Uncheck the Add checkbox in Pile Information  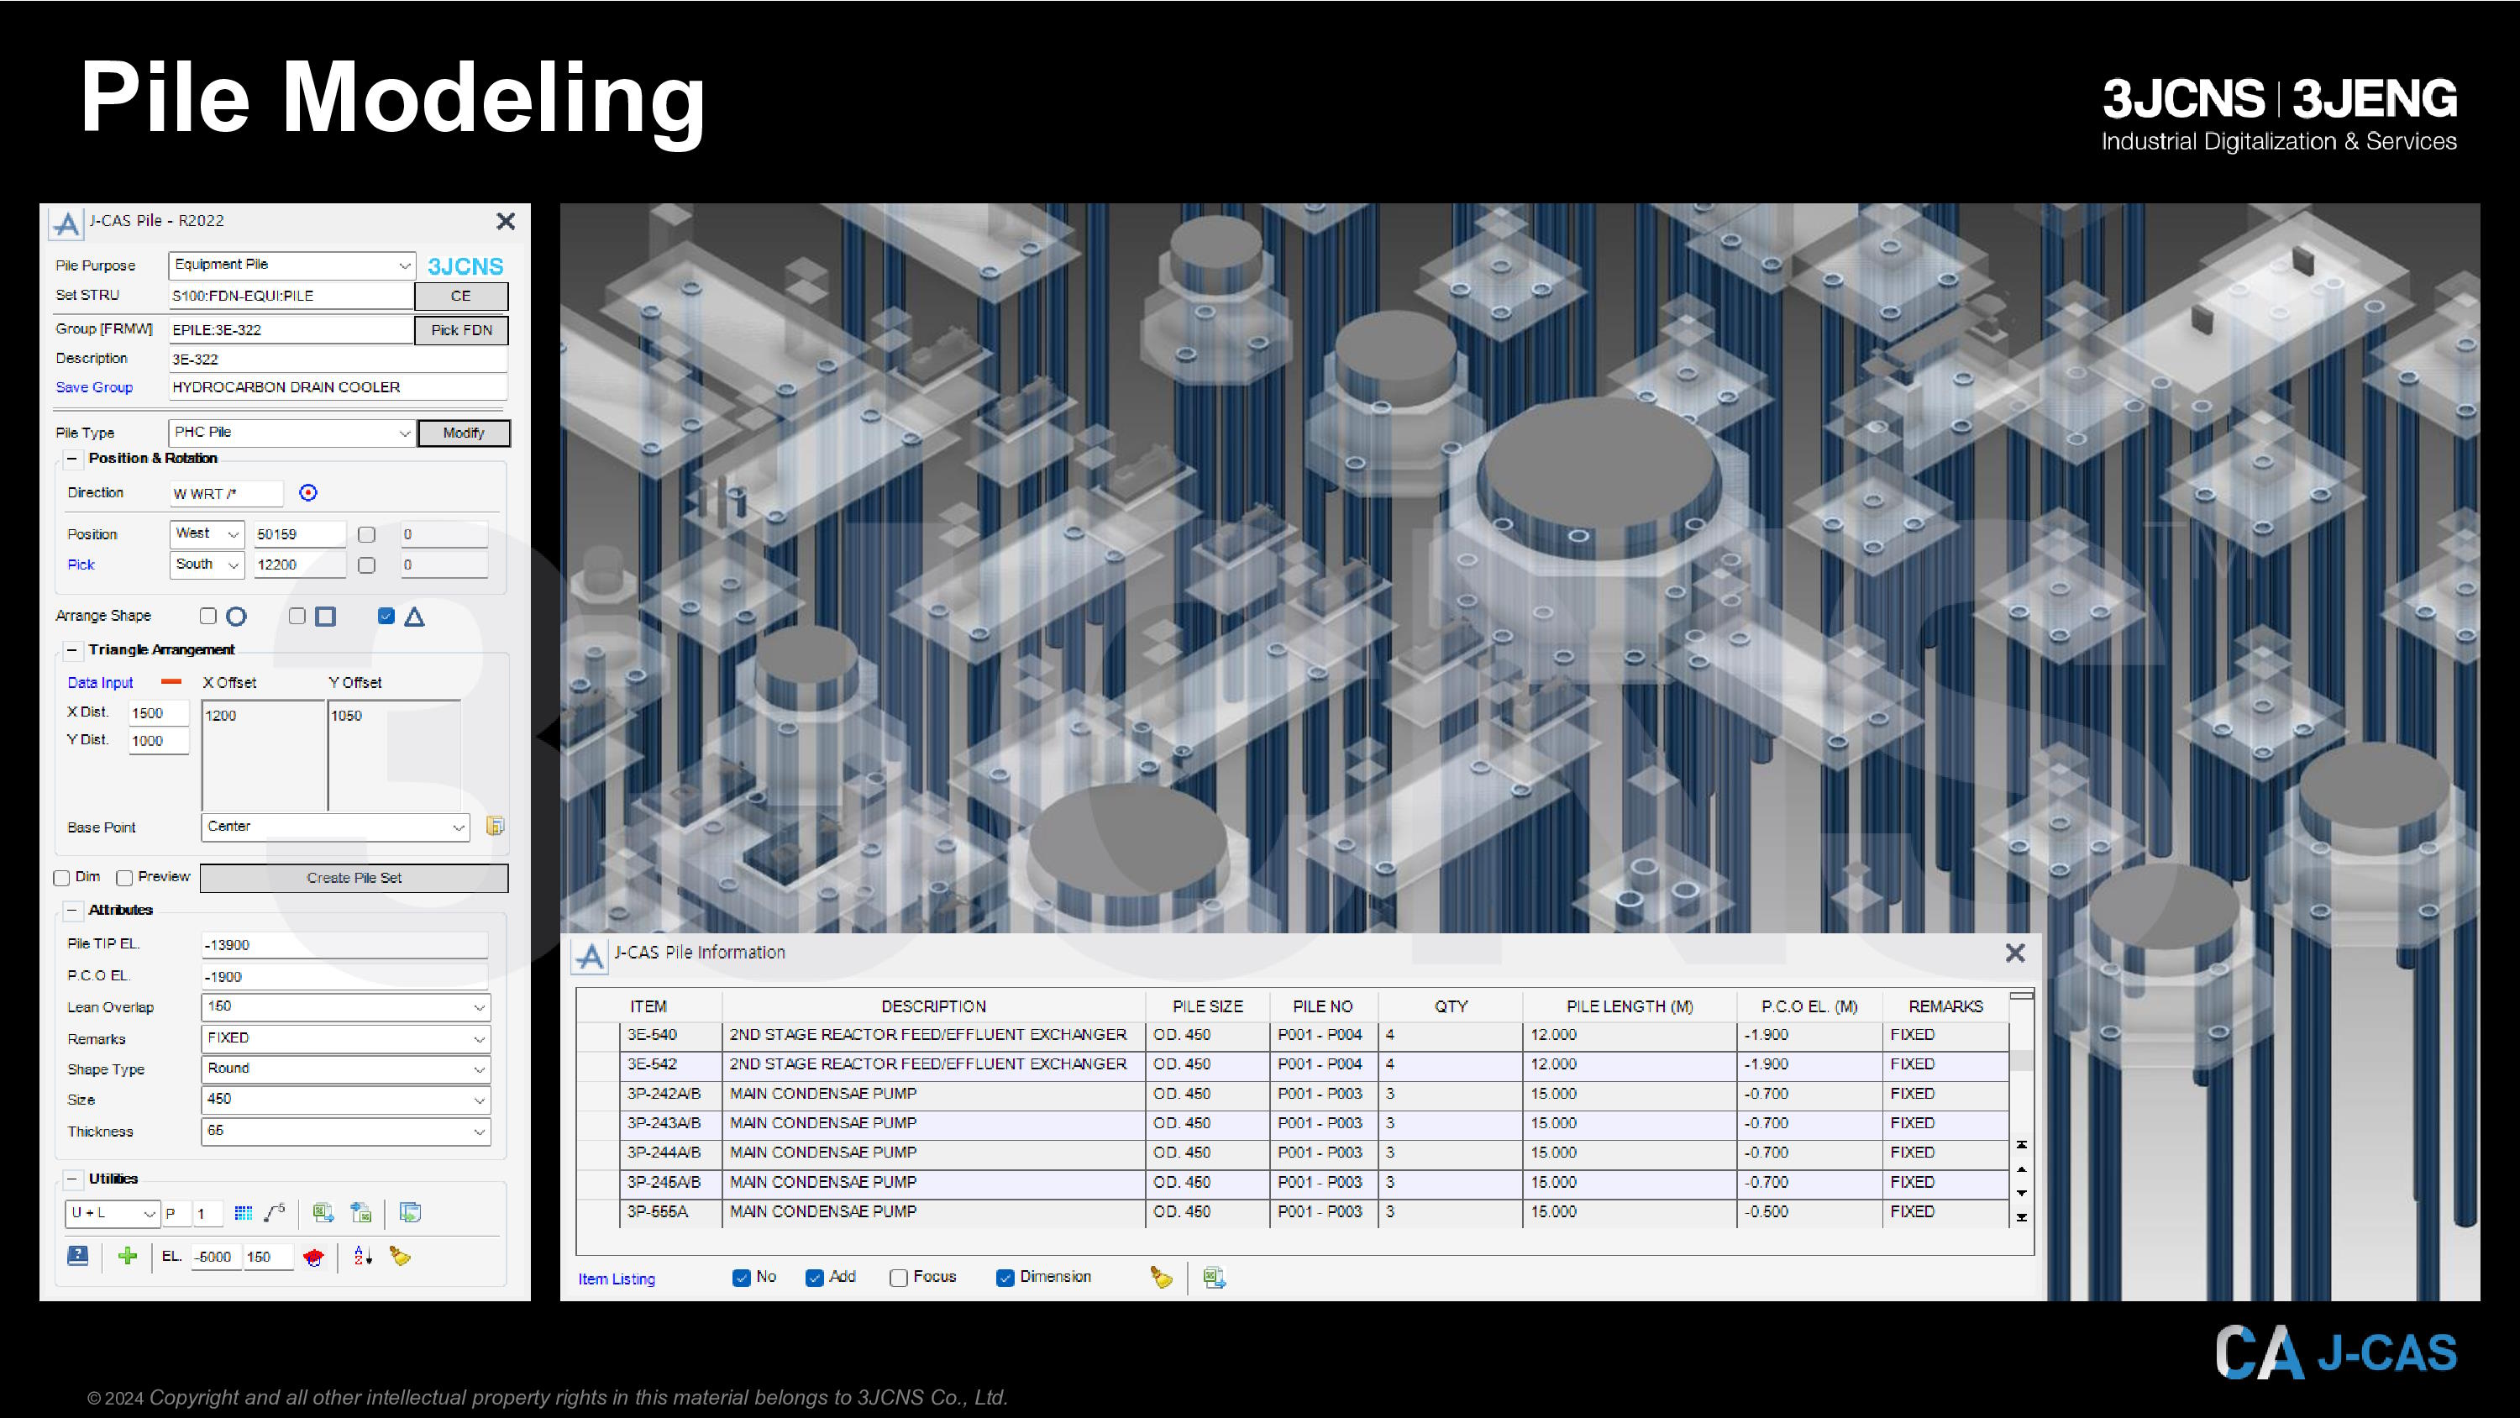click(814, 1278)
